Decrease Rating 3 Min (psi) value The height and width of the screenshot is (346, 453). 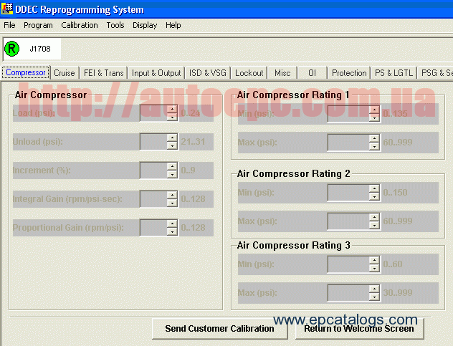374,269
